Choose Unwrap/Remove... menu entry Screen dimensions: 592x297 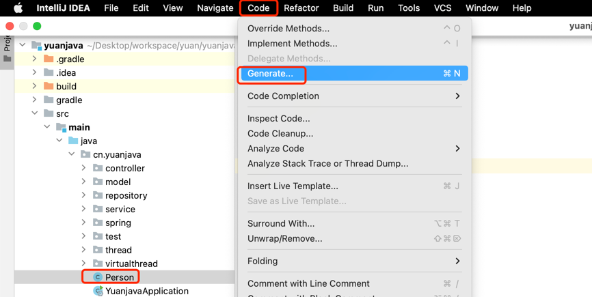pyautogui.click(x=354, y=238)
